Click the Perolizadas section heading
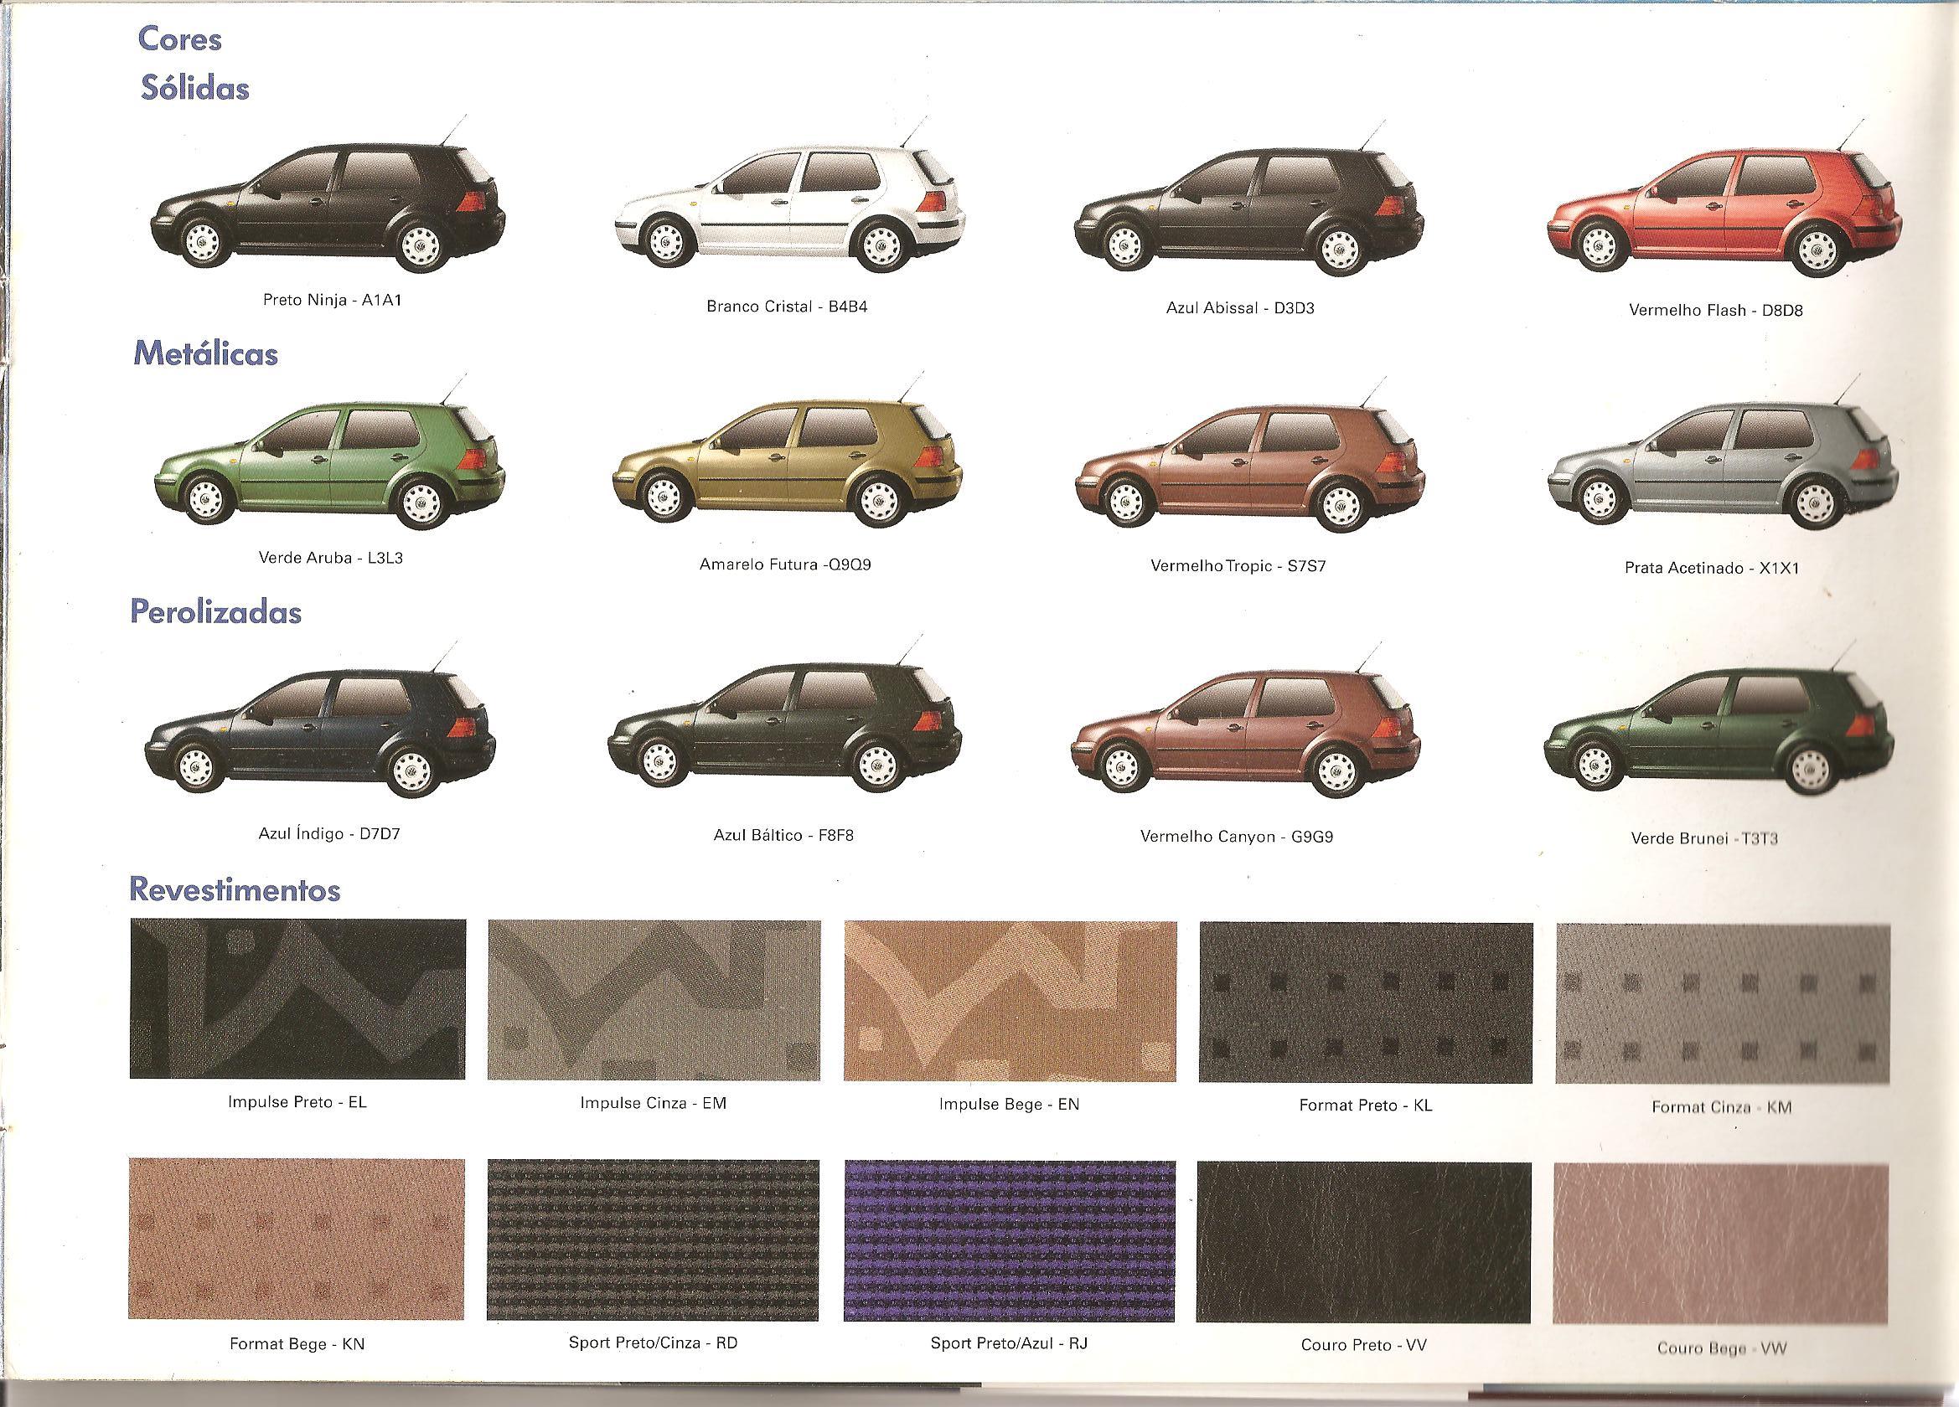This screenshot has height=1407, width=1959. (216, 612)
